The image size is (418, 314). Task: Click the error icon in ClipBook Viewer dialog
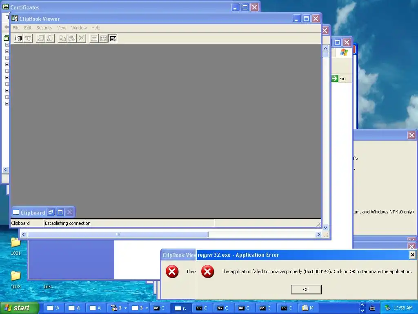pos(172,271)
